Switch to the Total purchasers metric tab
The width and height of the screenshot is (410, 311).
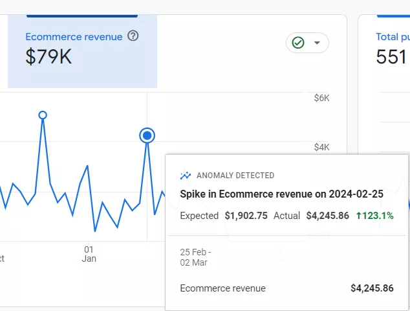pyautogui.click(x=393, y=37)
